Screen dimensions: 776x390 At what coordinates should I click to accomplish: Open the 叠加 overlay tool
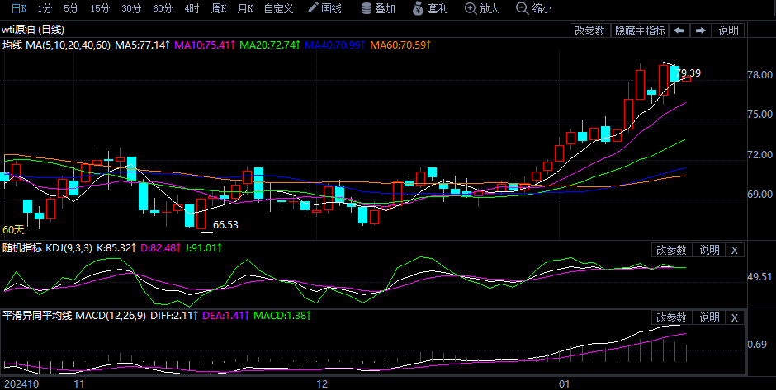tap(378, 9)
